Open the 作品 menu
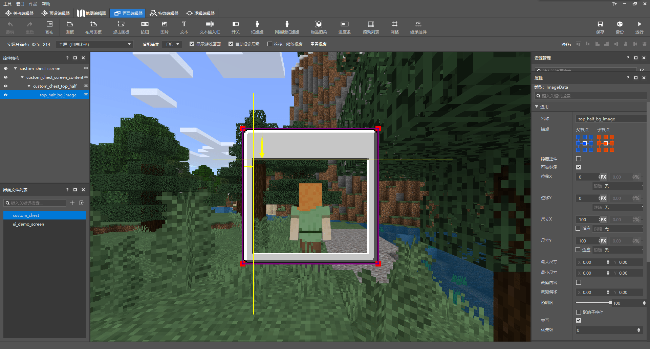Image resolution: width=650 pixels, height=349 pixels. (33, 4)
